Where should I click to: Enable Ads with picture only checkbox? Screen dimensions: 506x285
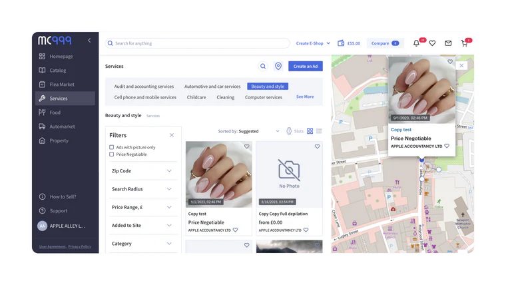[112, 147]
